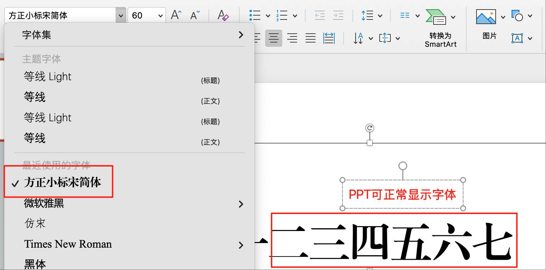Decrease font size with smaller A icon
Viewport: 546px width, 270px height.
click(x=195, y=15)
